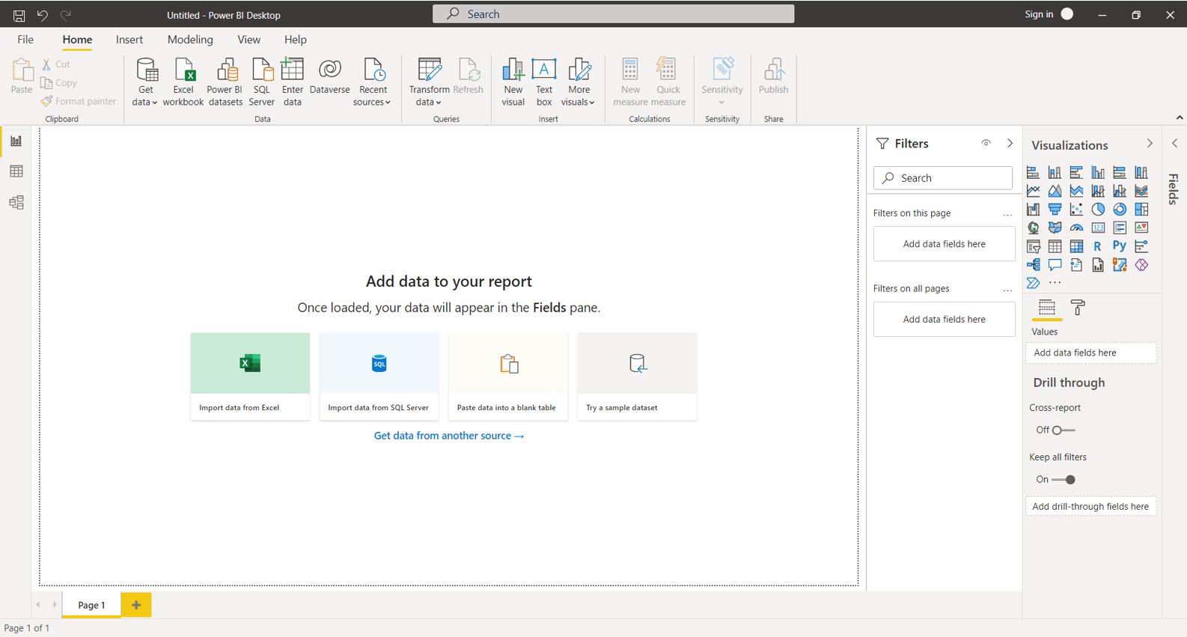Viewport: 1187px width, 637px height.
Task: Click the Filters pane search field
Action: [943, 178]
